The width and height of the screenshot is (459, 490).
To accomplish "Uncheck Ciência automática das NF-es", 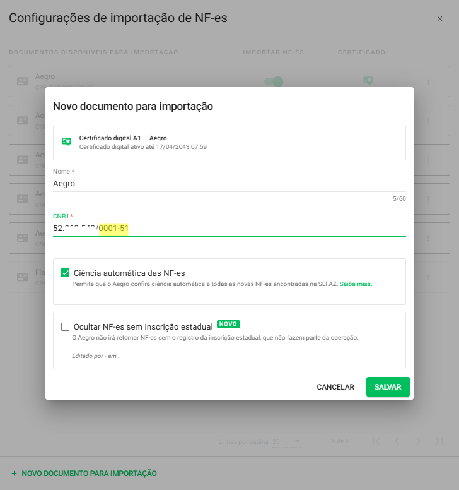I will [x=65, y=273].
